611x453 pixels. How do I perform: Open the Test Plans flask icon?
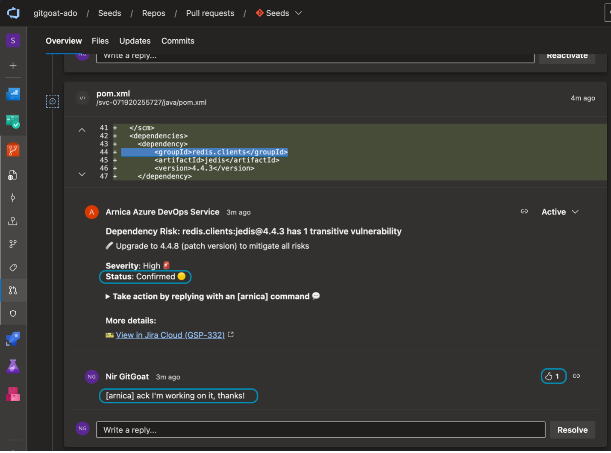pyautogui.click(x=13, y=366)
